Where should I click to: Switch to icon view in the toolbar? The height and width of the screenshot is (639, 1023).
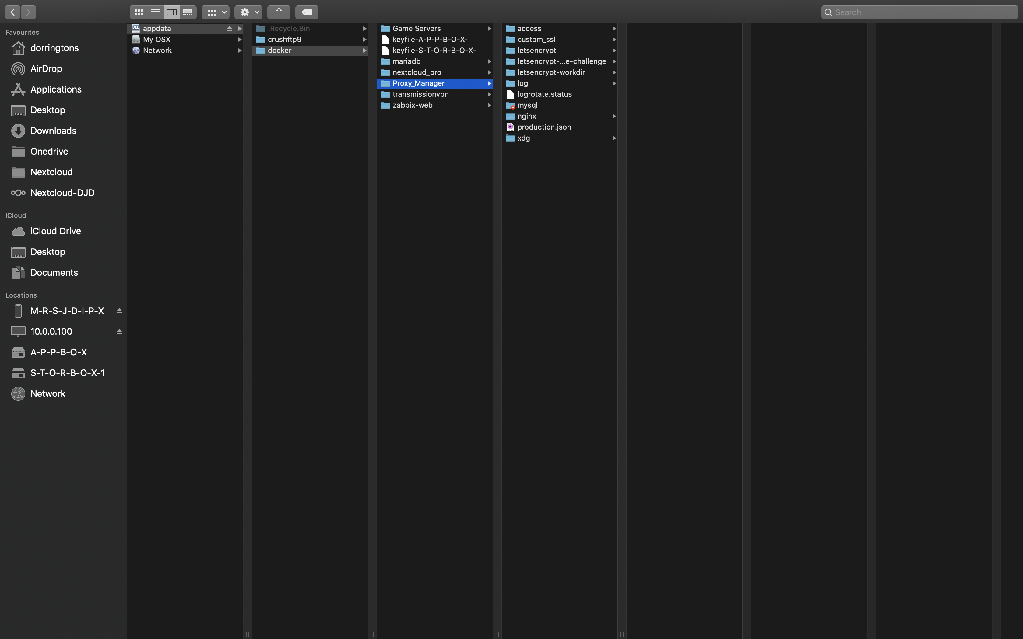(138, 12)
